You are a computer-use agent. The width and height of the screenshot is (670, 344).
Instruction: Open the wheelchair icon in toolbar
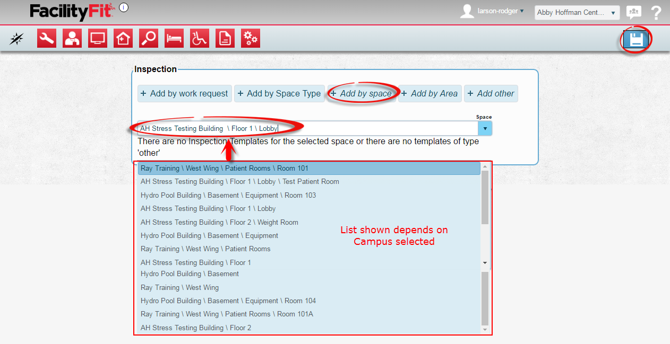(x=200, y=39)
